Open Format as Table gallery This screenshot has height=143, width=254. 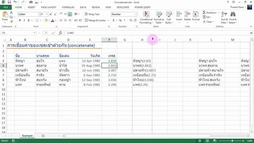[x=159, y=17]
